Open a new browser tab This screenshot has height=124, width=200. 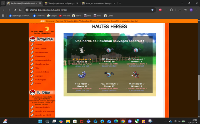click(120, 3)
